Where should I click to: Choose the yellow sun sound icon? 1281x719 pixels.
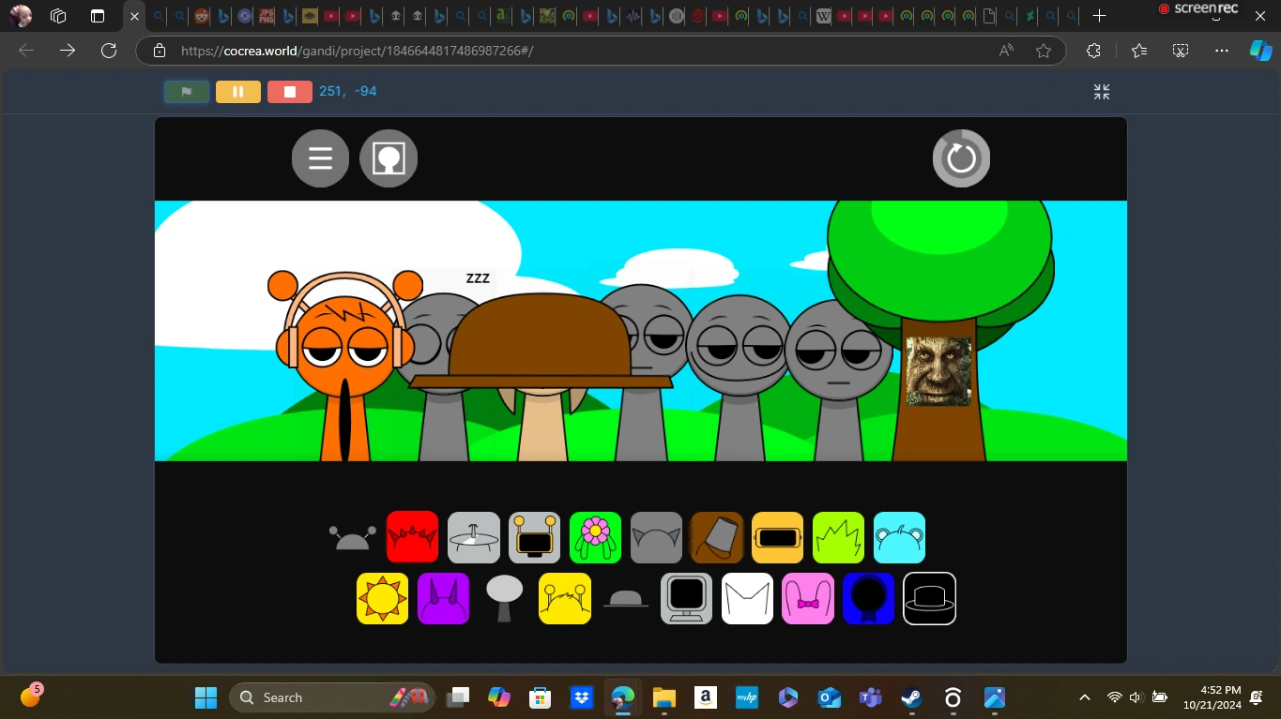(382, 598)
